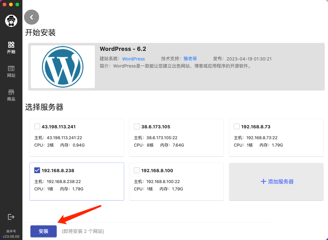This screenshot has width=328, height=240.
Task: Open the blue WordPress system link
Action: coord(134,59)
